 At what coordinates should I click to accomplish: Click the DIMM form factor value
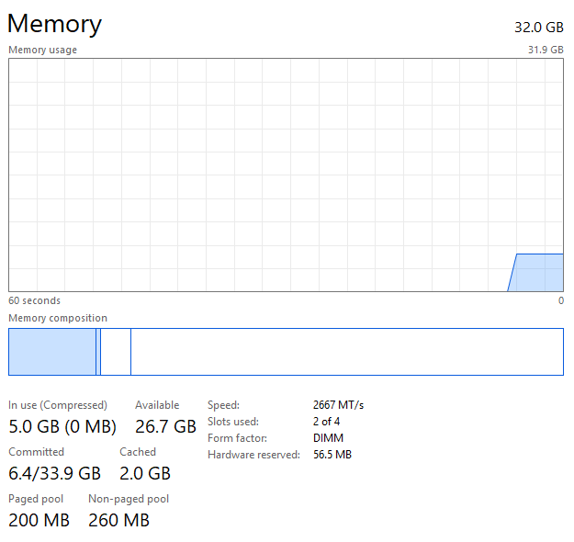click(x=328, y=437)
